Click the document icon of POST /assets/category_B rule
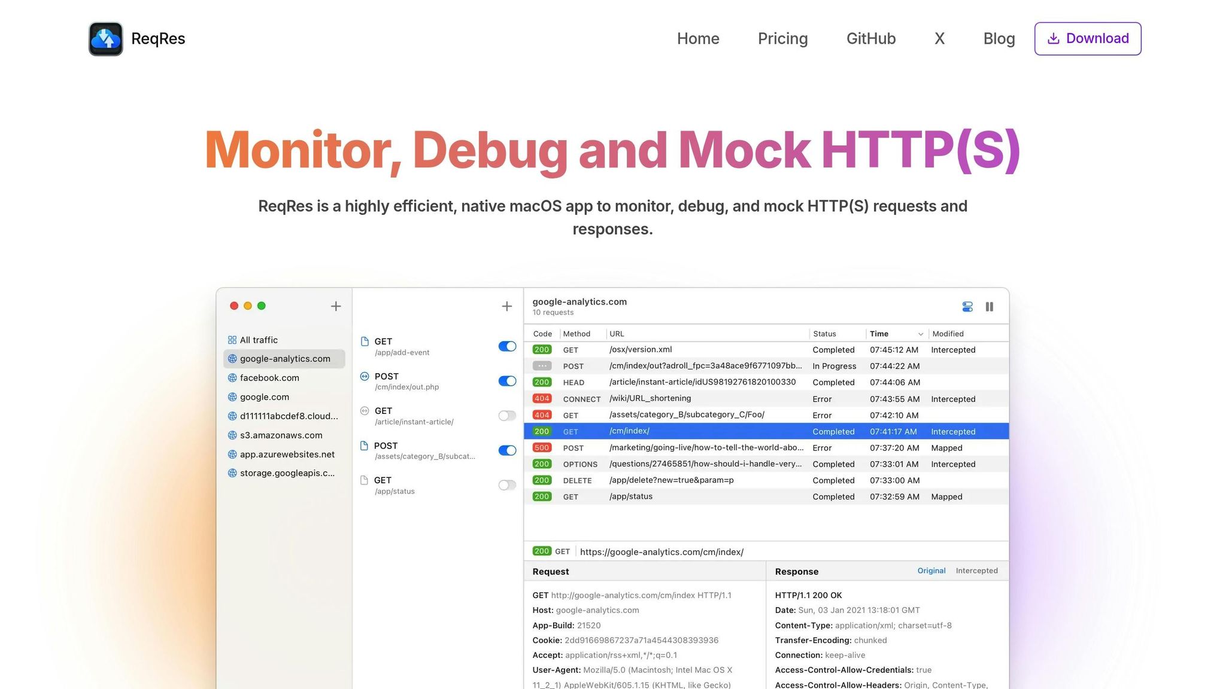The width and height of the screenshot is (1226, 689). pos(365,446)
